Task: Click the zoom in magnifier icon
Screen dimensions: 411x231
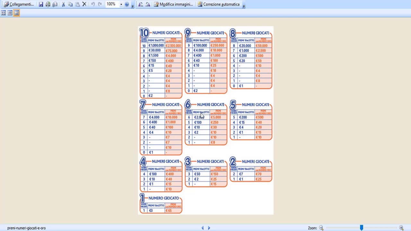Action: click(x=401, y=228)
